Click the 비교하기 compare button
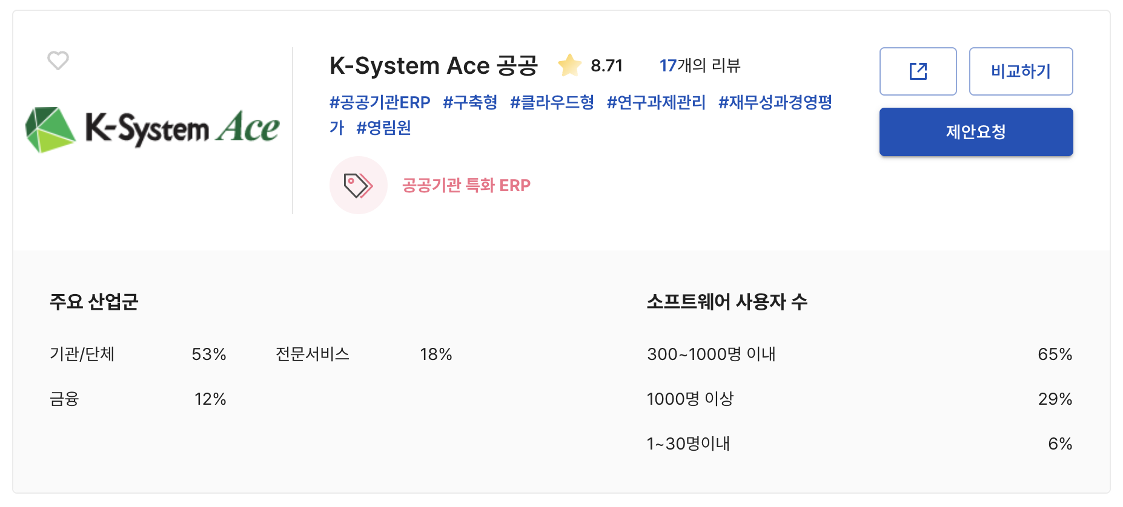The height and width of the screenshot is (507, 1123). 1021,71
